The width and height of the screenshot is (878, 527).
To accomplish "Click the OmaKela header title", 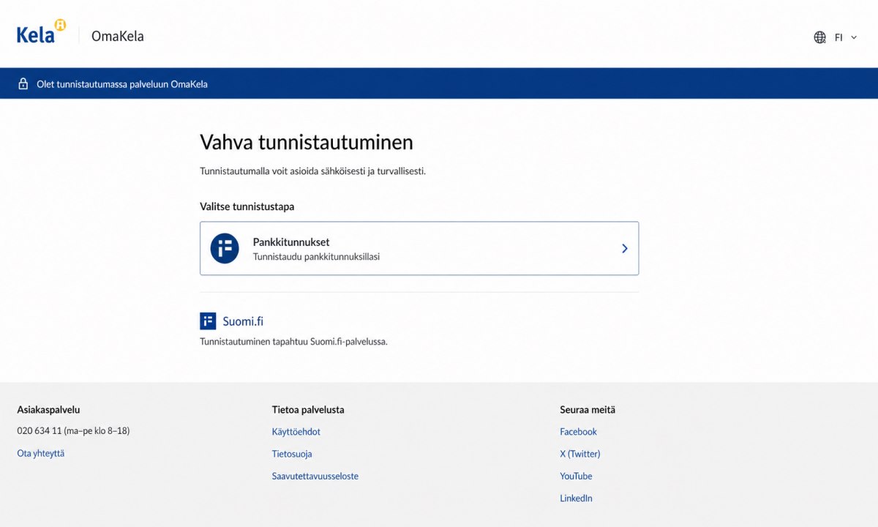I will click(x=118, y=36).
